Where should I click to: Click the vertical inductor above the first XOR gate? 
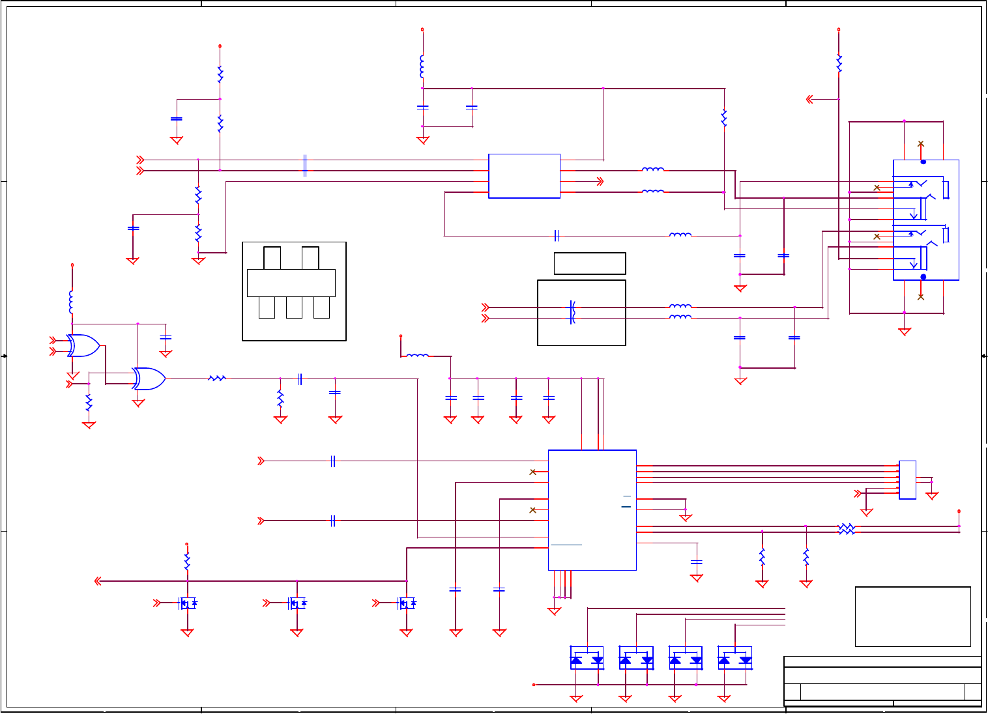tap(72, 303)
